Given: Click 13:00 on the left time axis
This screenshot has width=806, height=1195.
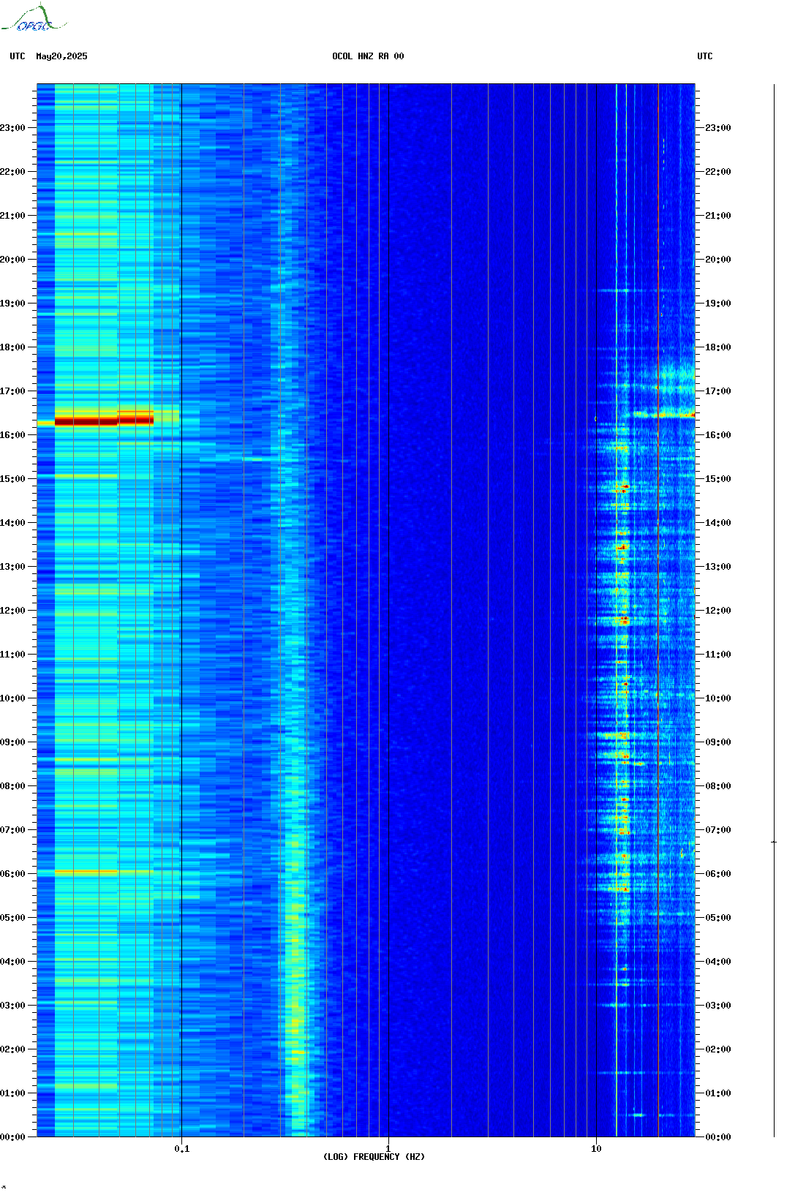Looking at the screenshot, I should click(12, 567).
